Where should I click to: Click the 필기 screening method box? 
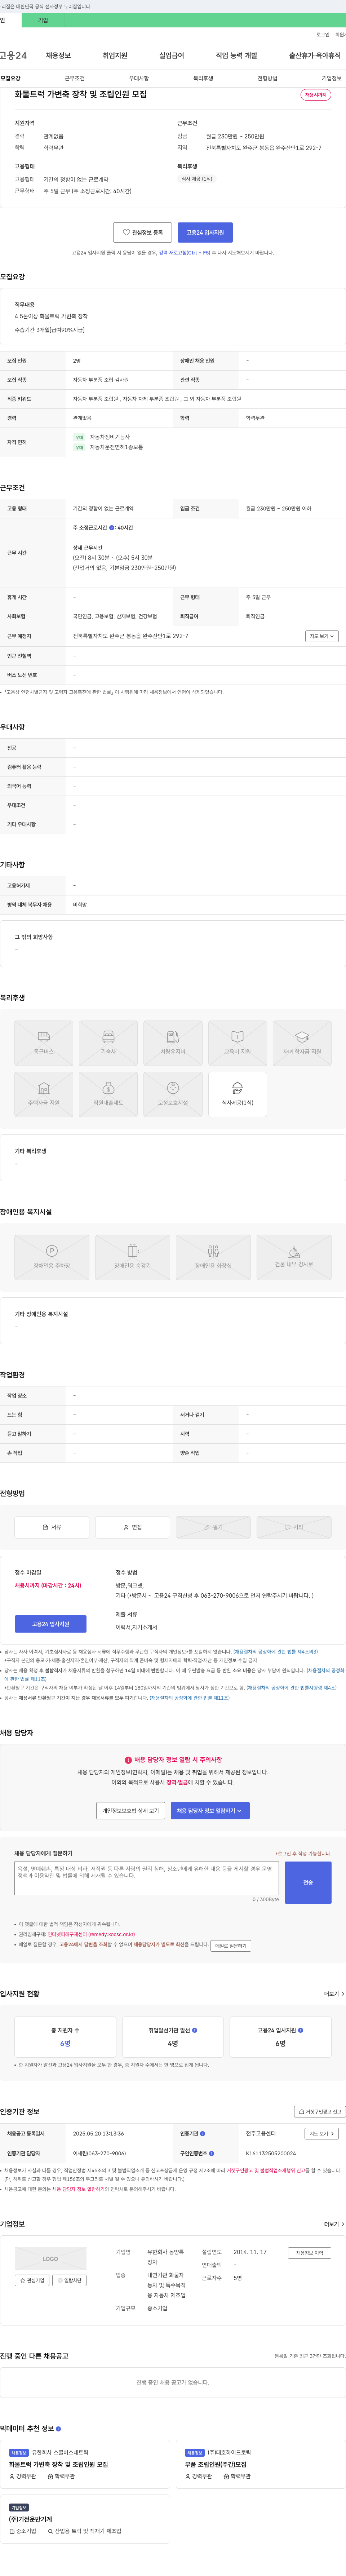click(213, 1527)
